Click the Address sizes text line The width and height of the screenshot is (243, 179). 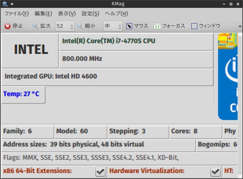click(x=74, y=144)
